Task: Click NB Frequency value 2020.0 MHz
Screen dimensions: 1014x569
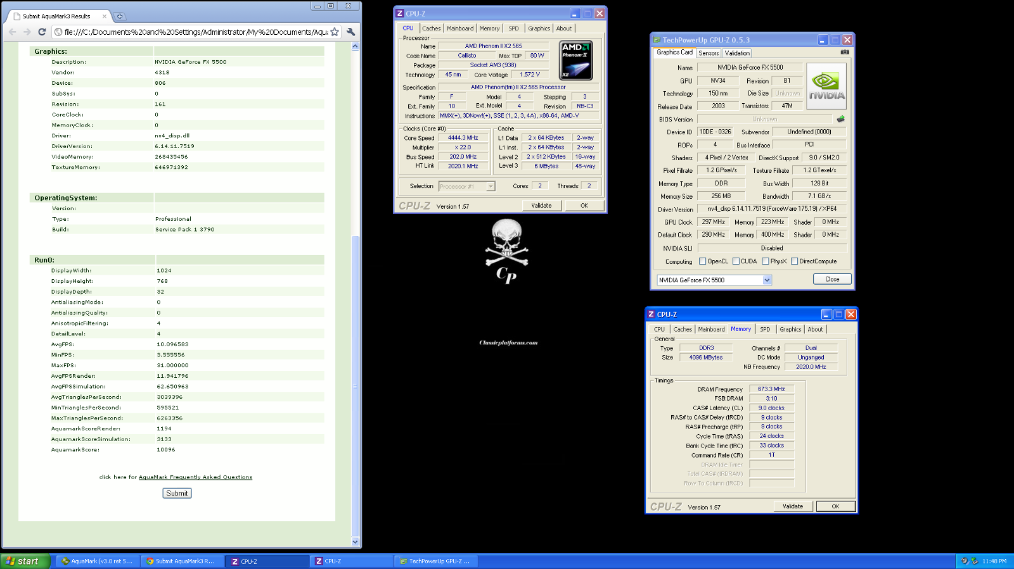Action: (811, 367)
